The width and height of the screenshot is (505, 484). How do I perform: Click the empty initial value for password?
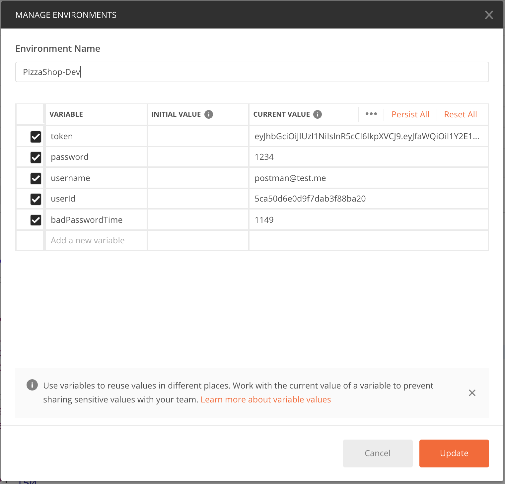pyautogui.click(x=198, y=157)
